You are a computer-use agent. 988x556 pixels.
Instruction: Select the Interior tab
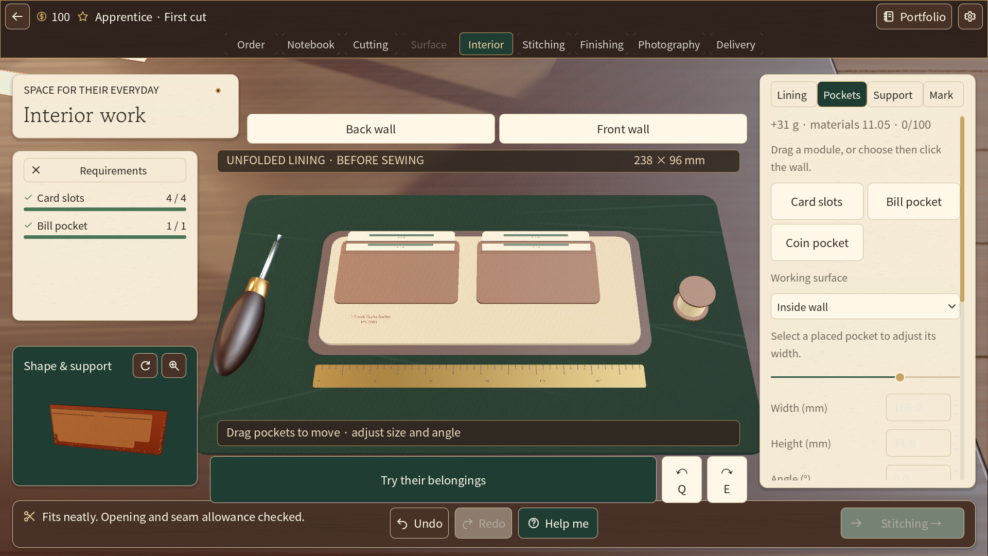point(486,44)
